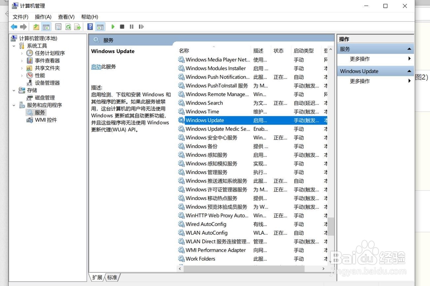Select WMI 控件 node in tree
The height and width of the screenshot is (286, 430).
[46, 120]
